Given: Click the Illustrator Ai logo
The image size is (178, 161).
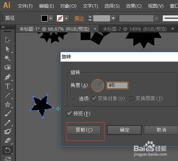Looking at the screenshot, I should 7,5.
